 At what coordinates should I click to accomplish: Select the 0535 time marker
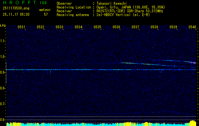point(97,27)
